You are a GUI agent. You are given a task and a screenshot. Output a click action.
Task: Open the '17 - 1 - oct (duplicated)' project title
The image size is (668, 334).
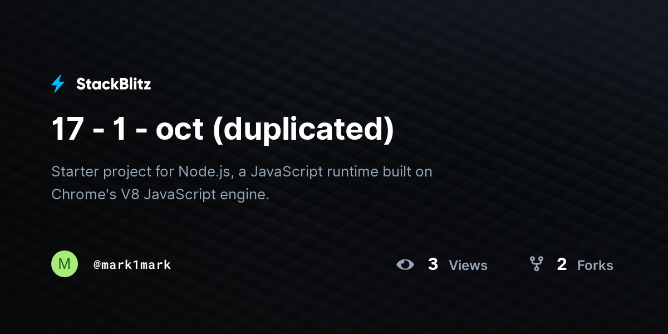click(x=223, y=129)
